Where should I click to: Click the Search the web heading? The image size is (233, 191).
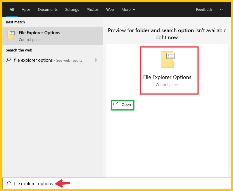19,50
